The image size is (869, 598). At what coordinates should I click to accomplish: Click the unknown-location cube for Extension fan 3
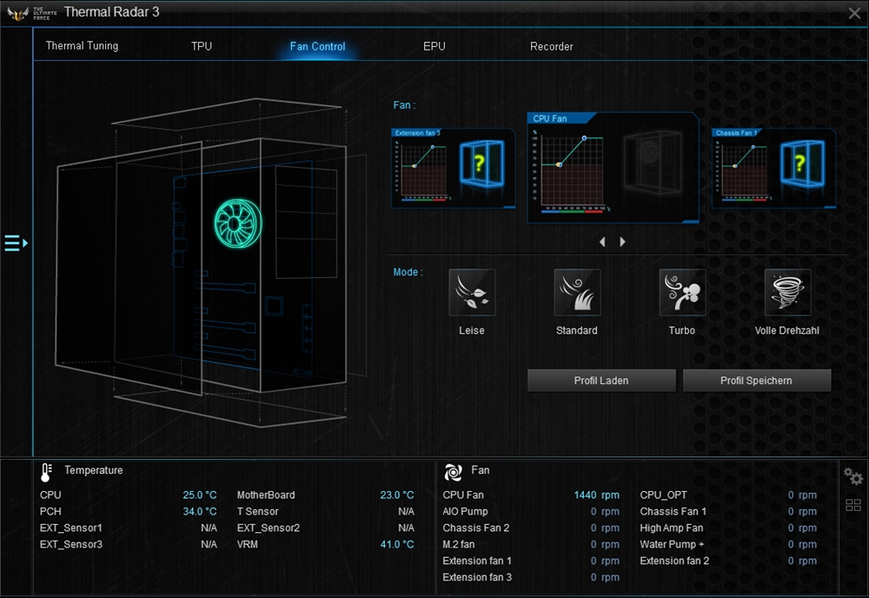(x=482, y=163)
